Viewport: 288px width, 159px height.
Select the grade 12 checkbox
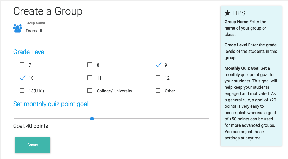click(158, 78)
